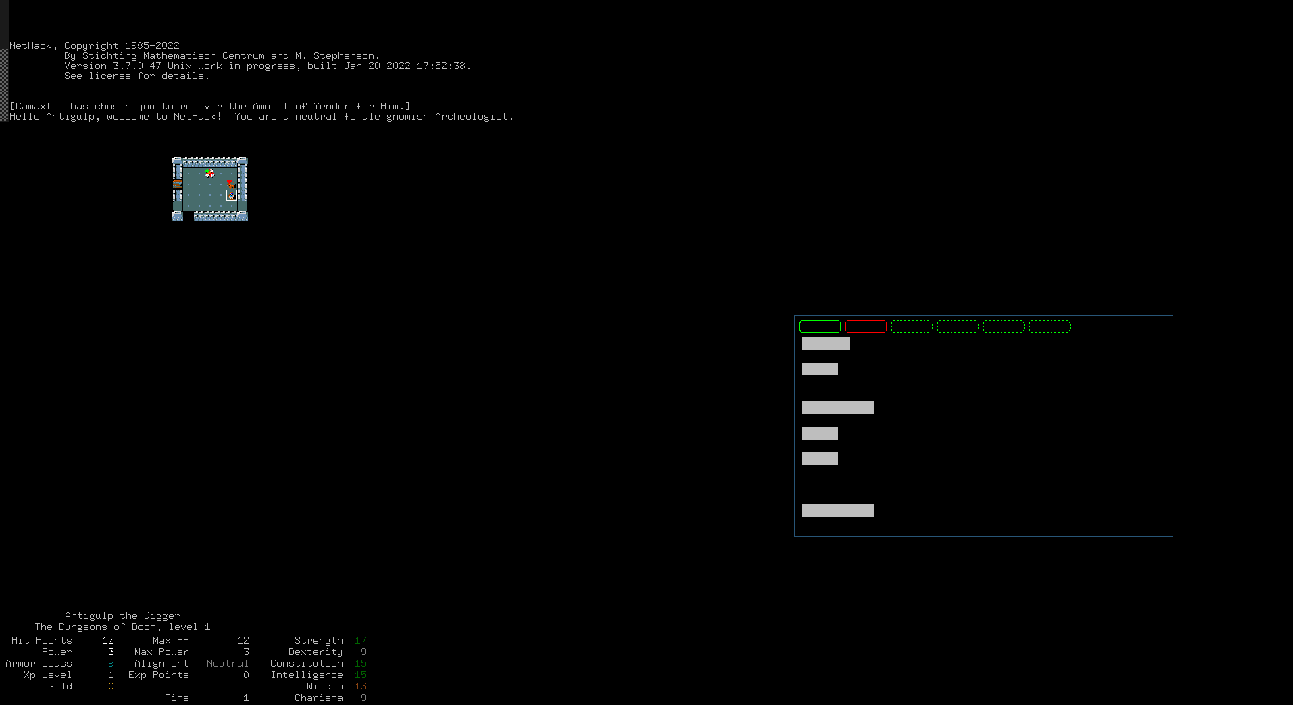Click the pile of items at the top of the room
The width and height of the screenshot is (1293, 705).
click(209, 172)
